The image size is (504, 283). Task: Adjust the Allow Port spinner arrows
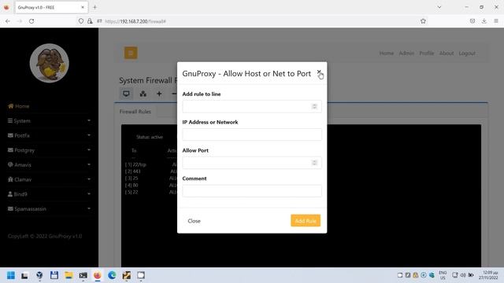click(314, 163)
